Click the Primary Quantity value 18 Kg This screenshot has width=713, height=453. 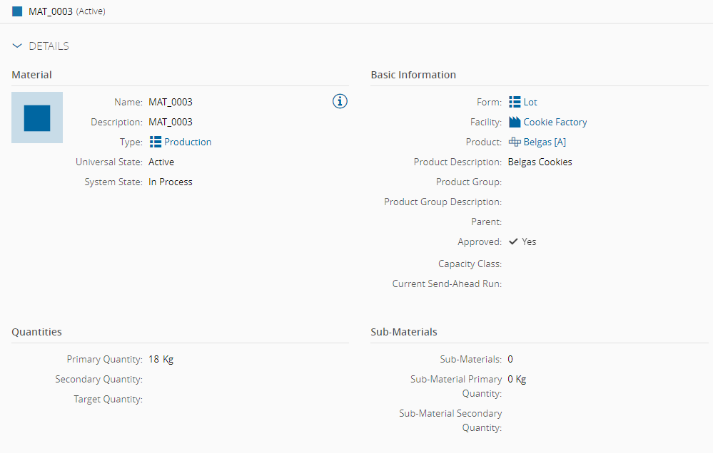pos(161,359)
